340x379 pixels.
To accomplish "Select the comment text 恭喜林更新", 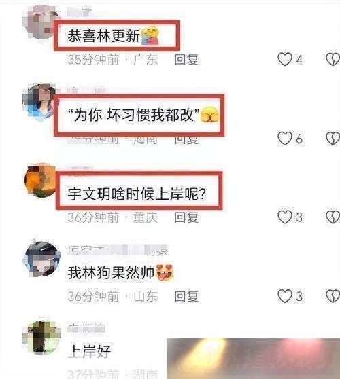I will pos(103,36).
